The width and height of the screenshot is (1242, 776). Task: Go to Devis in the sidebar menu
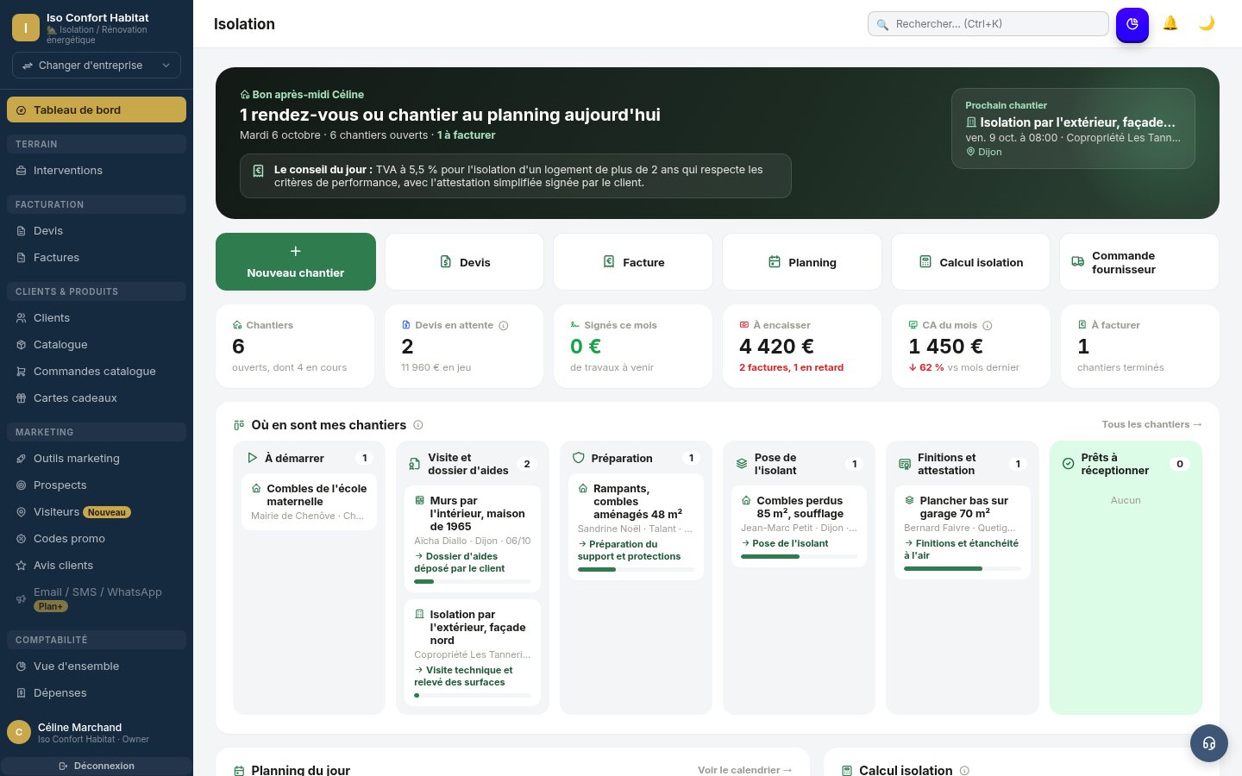(x=97, y=231)
